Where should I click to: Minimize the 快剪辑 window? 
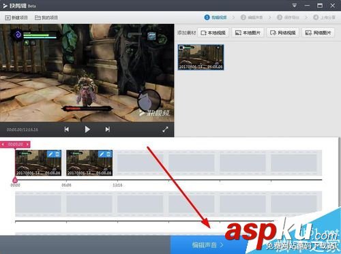[307, 5]
